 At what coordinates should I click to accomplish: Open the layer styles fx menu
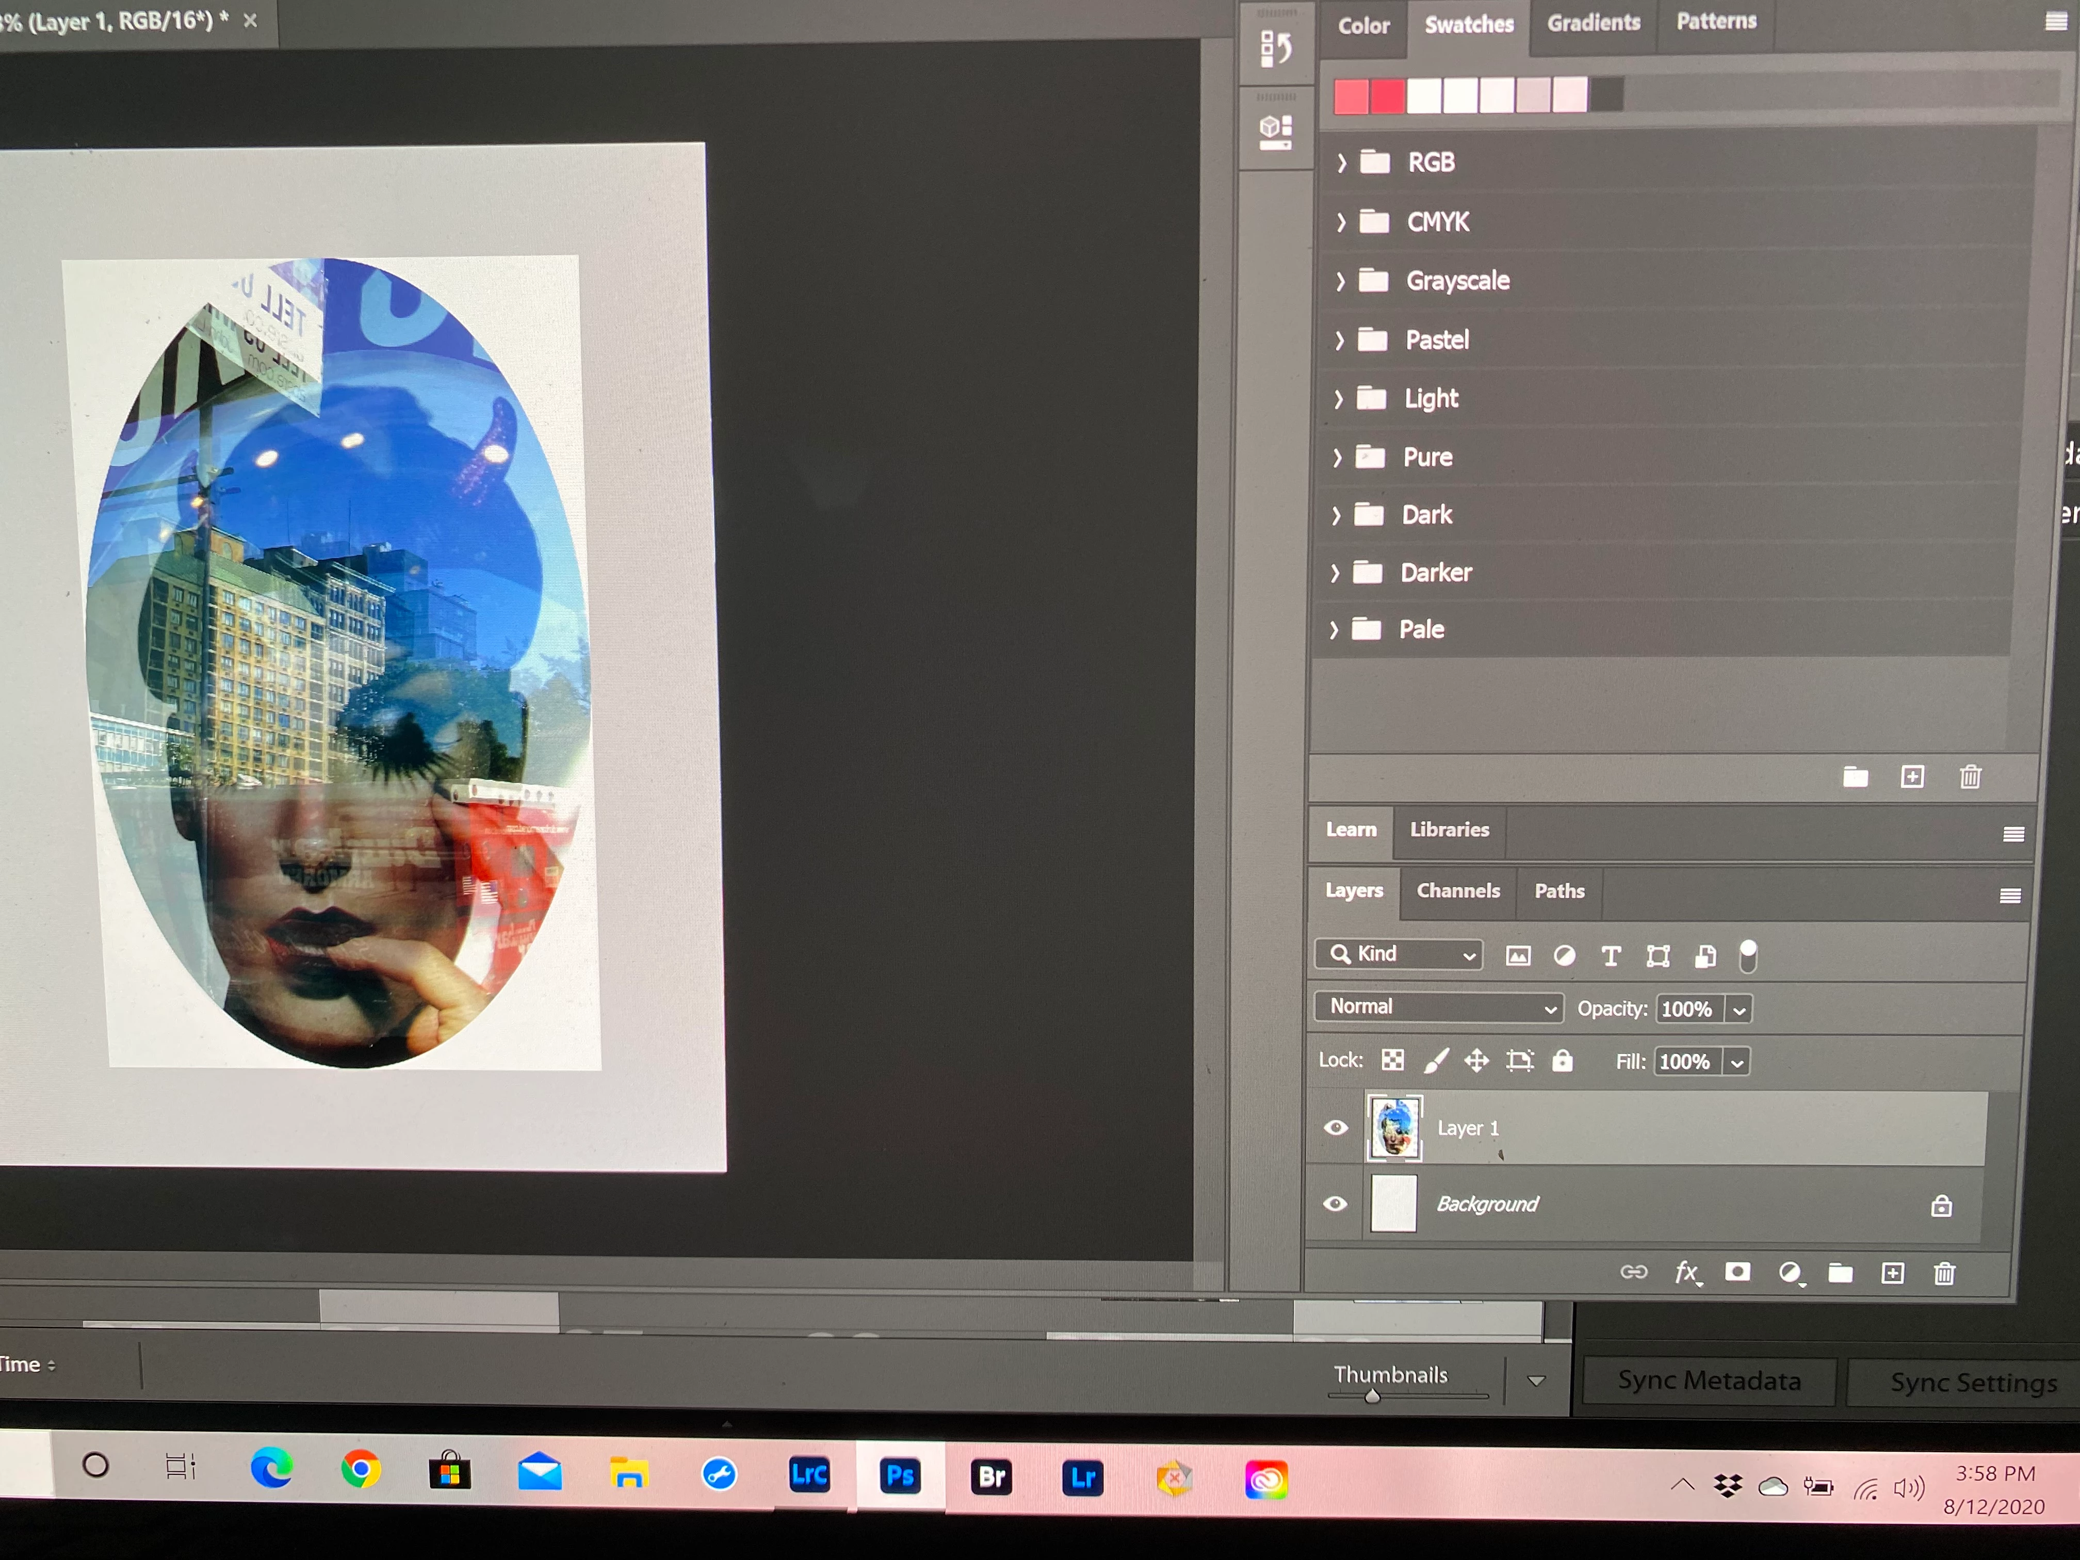point(1686,1272)
